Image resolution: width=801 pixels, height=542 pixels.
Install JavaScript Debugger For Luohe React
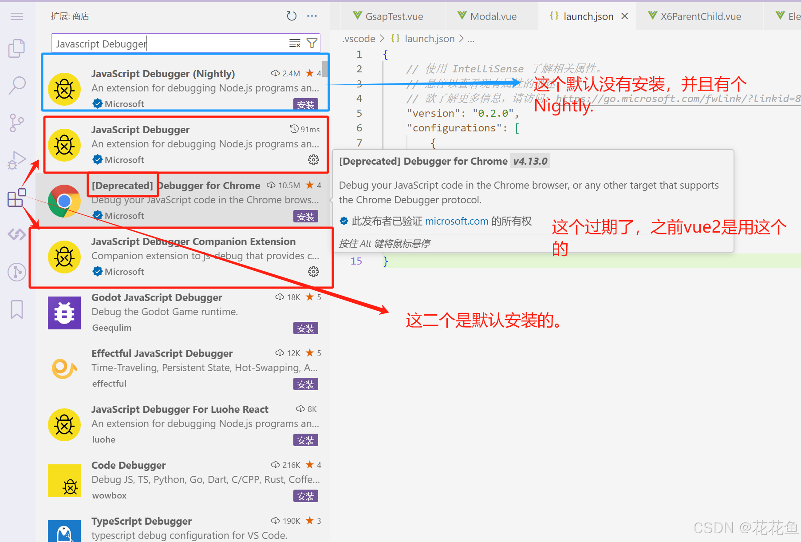305,440
